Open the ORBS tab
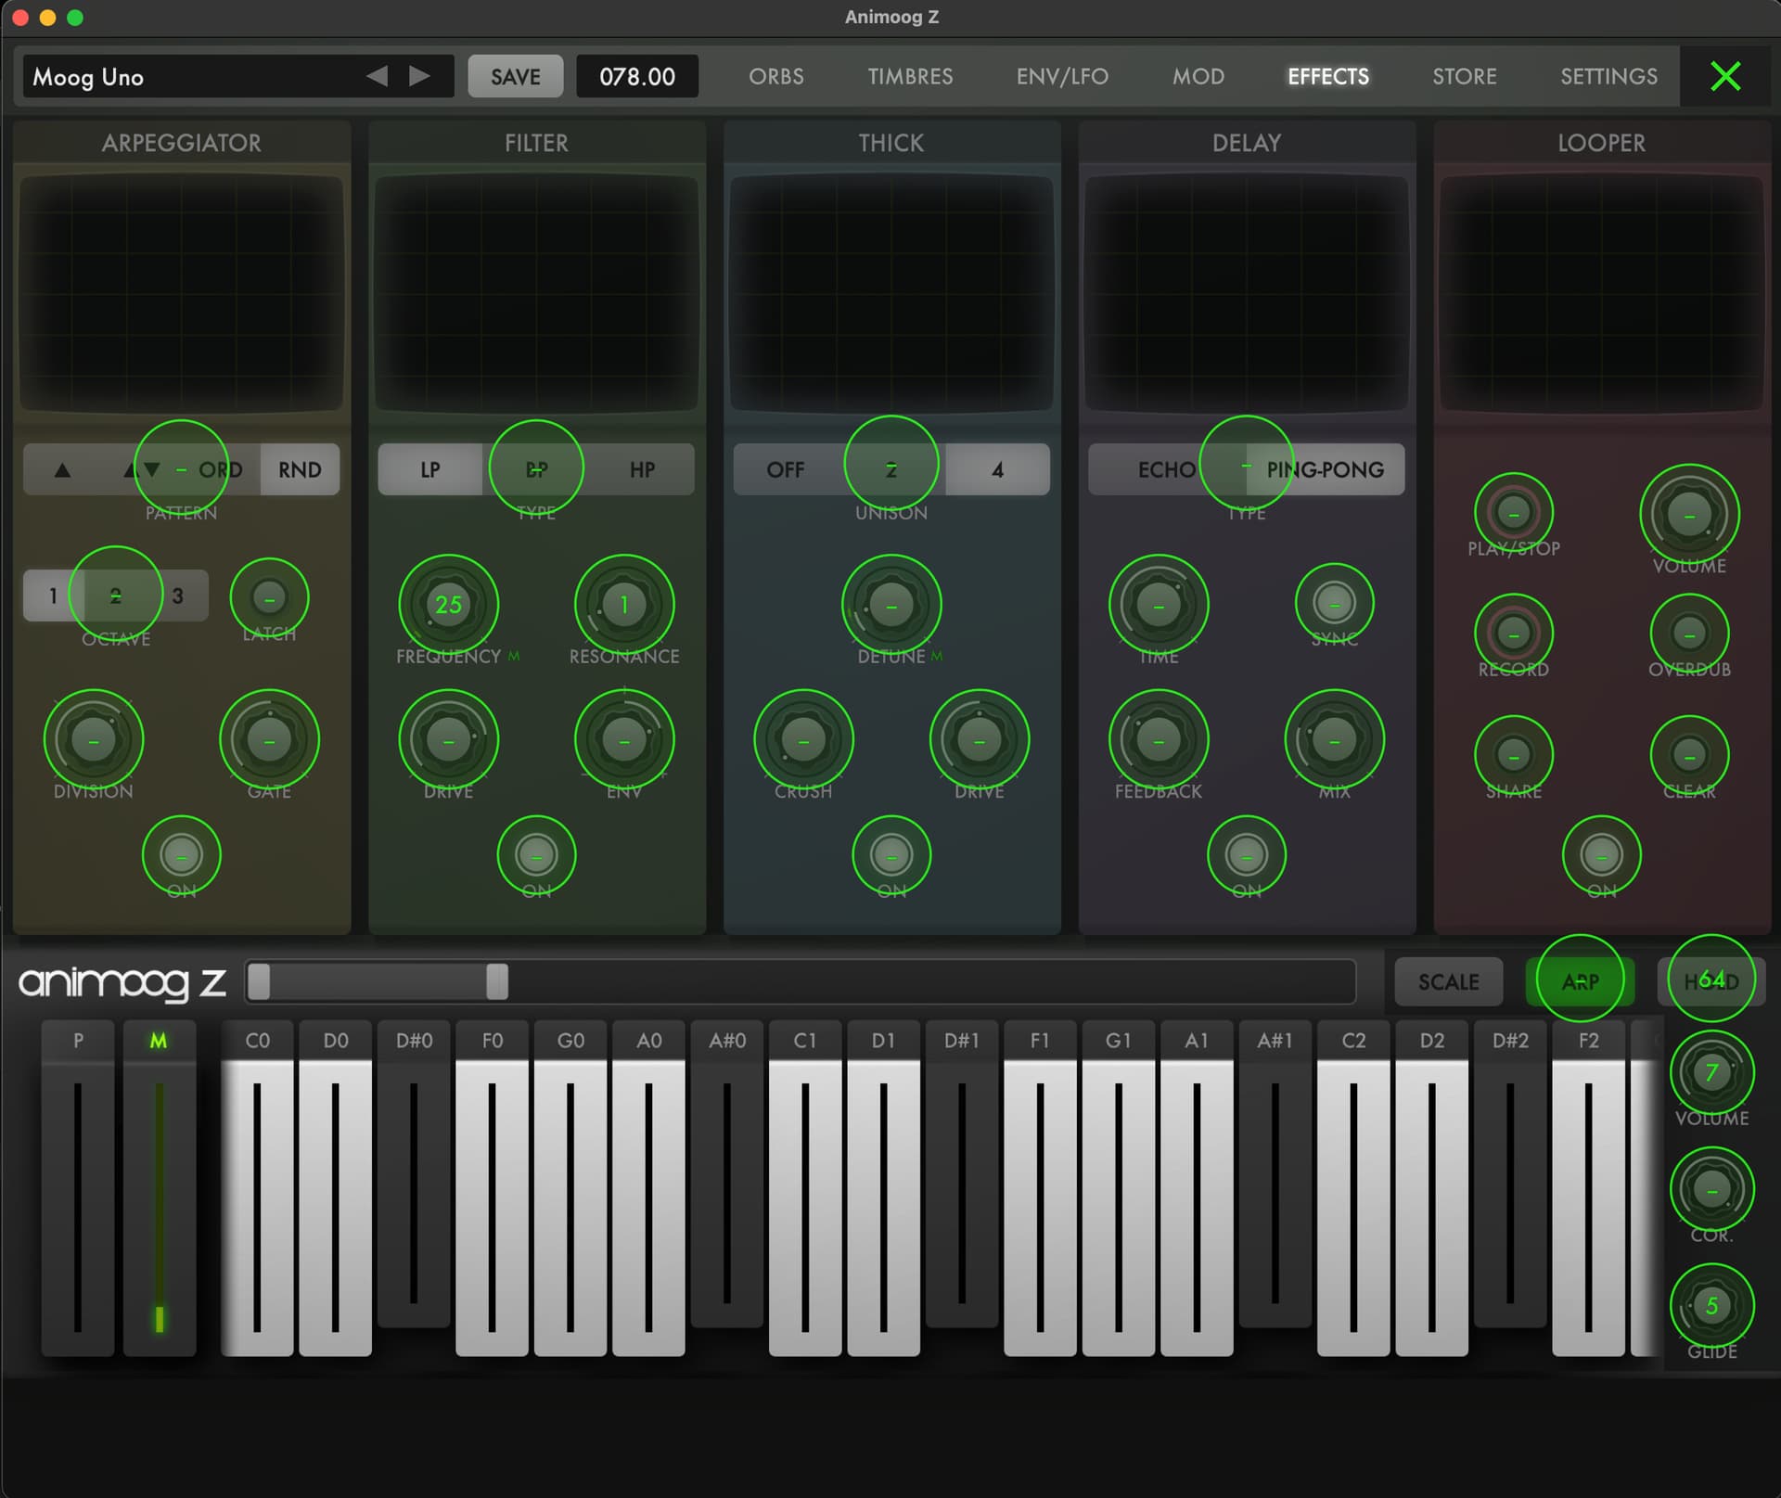The image size is (1781, 1498). [776, 76]
